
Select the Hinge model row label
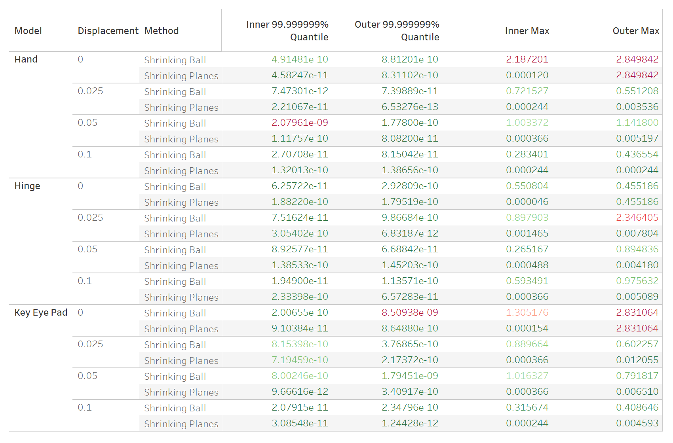[27, 186]
